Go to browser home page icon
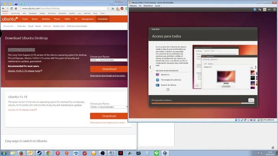278x156 pixels. coord(16,9)
